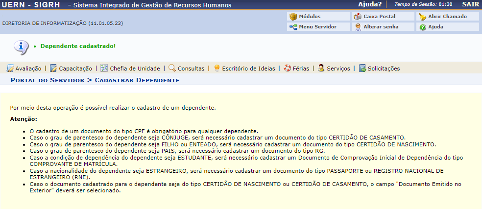Expand the Serviços menu

pos(338,69)
